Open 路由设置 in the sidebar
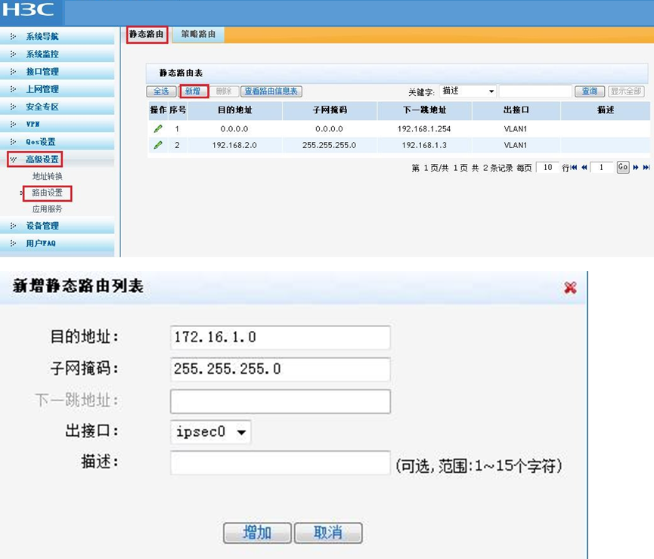654x559 pixels. [x=47, y=193]
